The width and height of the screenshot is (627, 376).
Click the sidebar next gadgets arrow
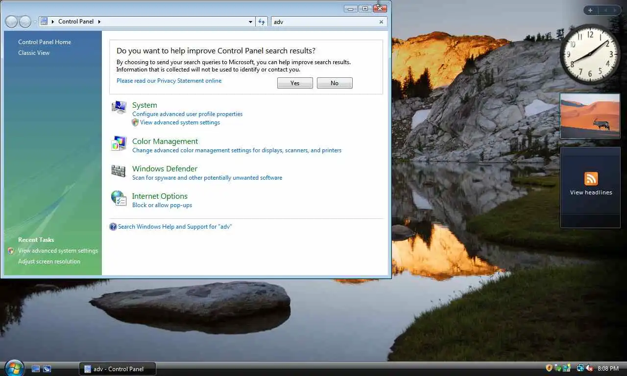click(615, 10)
